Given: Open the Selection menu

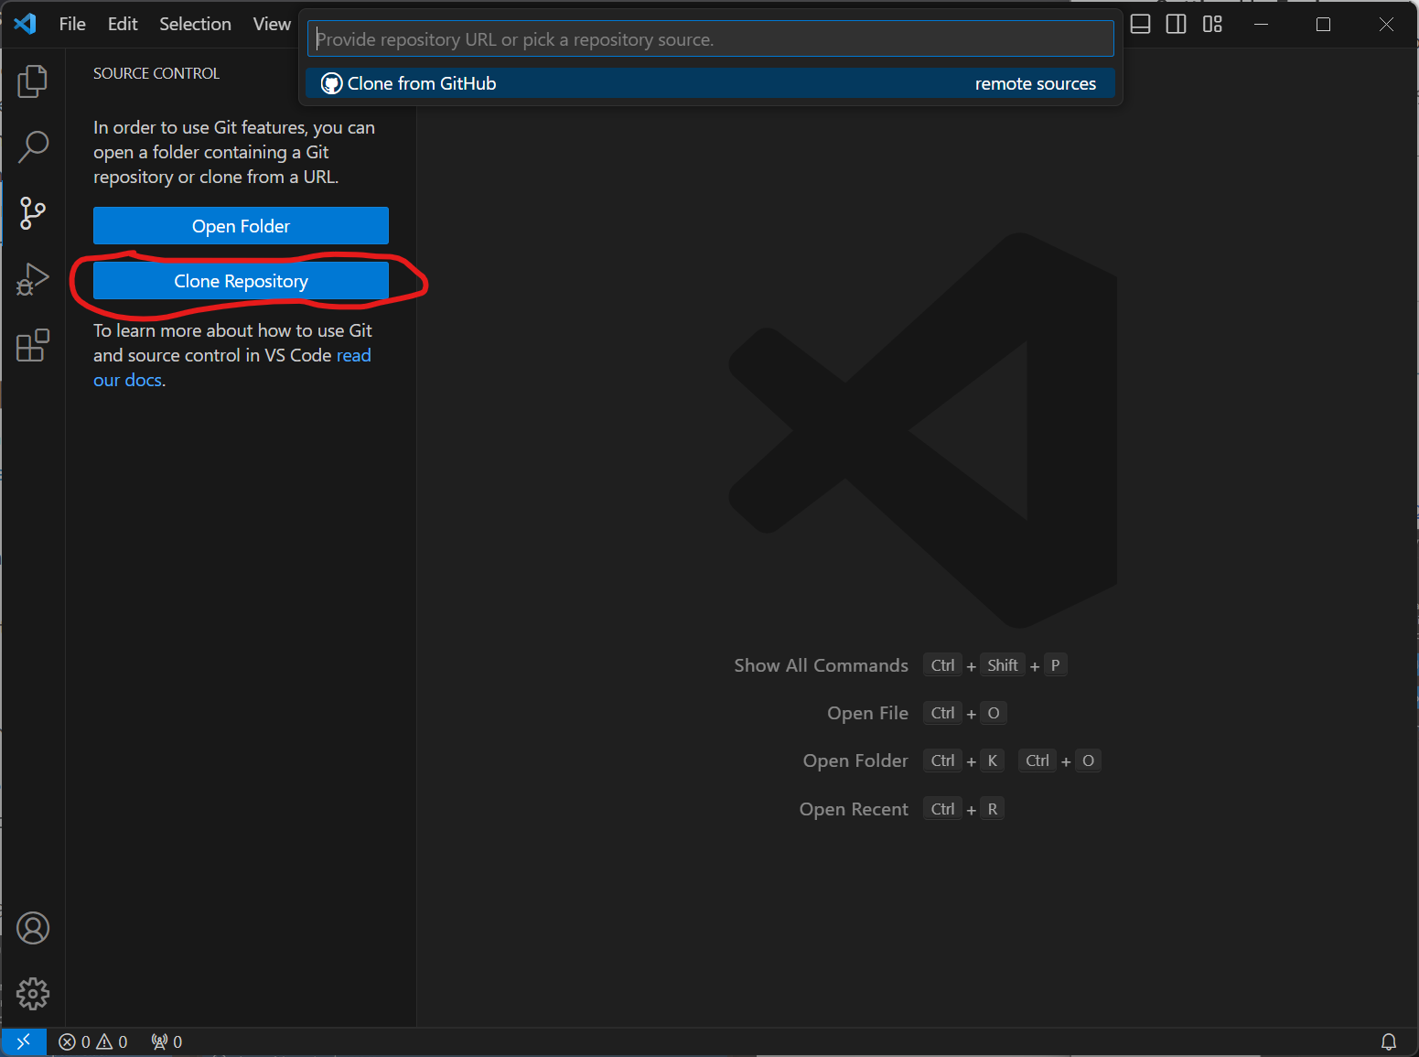Looking at the screenshot, I should 195,25.
